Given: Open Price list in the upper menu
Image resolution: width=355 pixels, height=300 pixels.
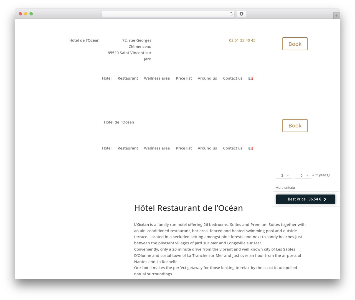Looking at the screenshot, I should (184, 78).
